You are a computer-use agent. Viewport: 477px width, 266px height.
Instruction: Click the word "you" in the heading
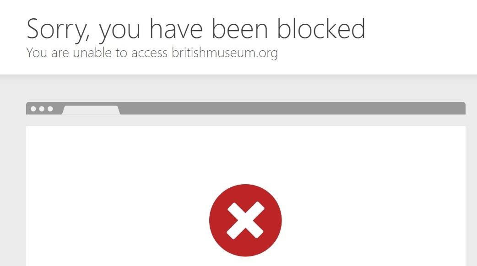(119, 32)
